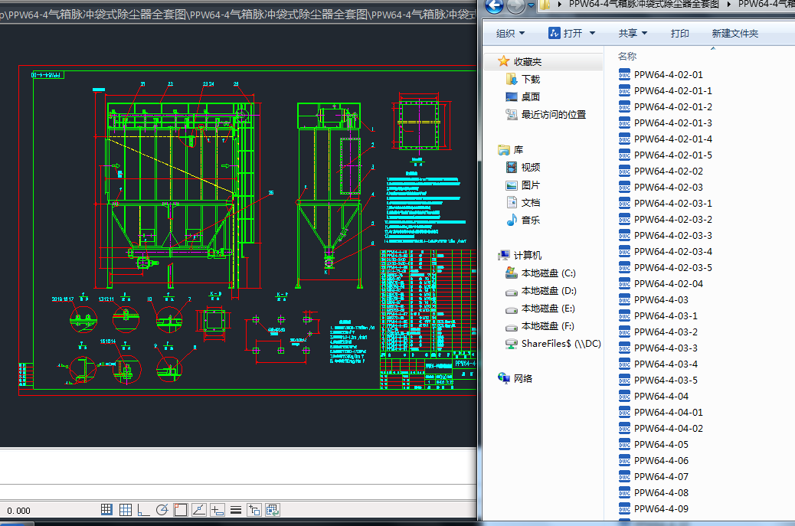Toggle Grid Display in status bar
795x526 pixels.
pos(126,510)
